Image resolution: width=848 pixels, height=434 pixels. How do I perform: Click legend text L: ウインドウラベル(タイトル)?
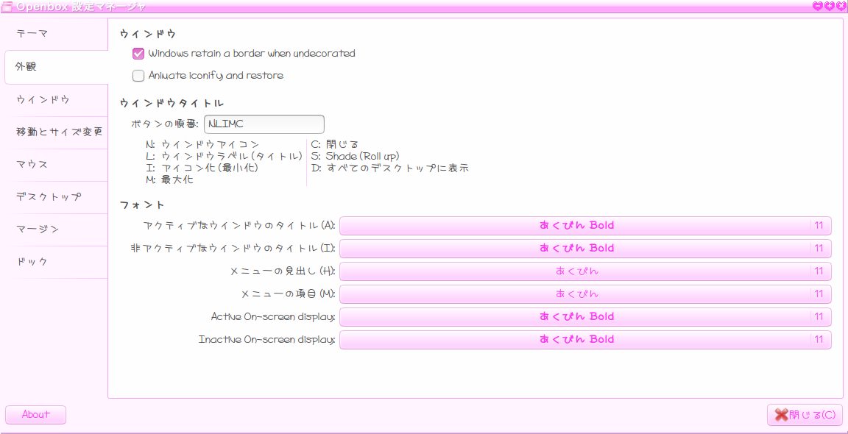(x=224, y=157)
